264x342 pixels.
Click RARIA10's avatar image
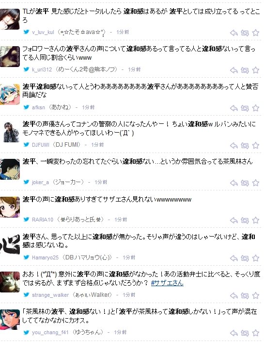click(x=10, y=207)
